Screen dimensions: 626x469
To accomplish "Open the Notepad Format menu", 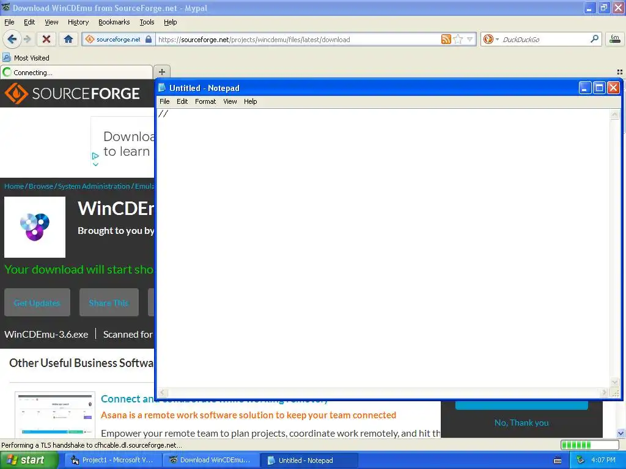I will tap(205, 101).
